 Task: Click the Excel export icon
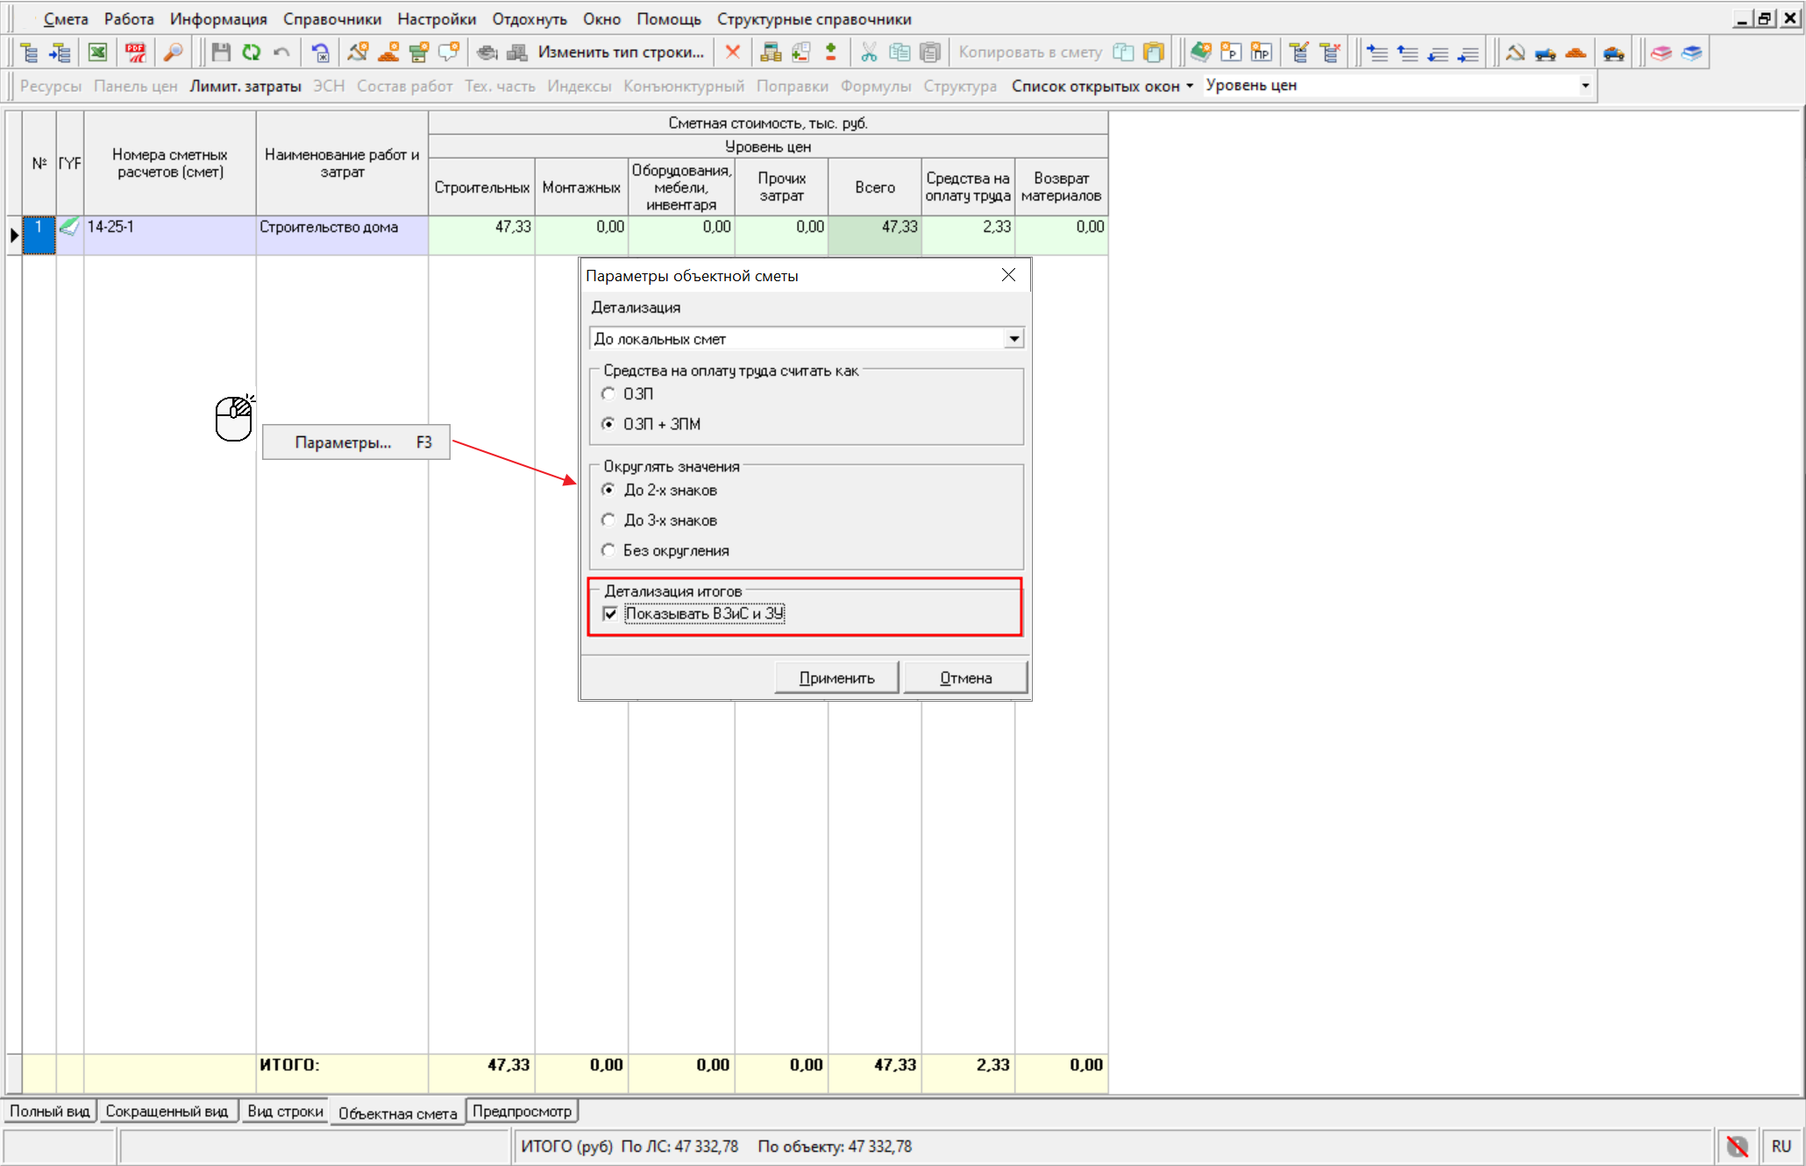pyautogui.click(x=97, y=53)
